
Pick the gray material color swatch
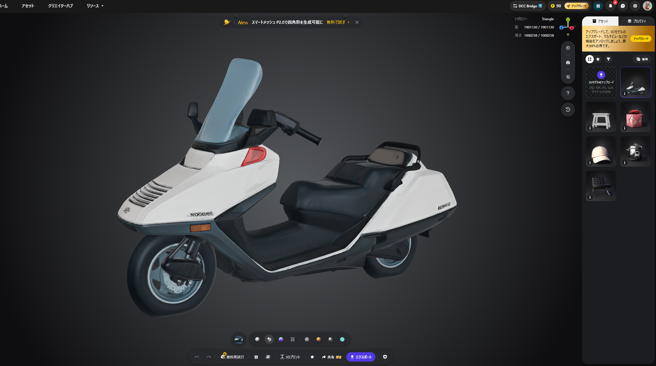point(307,339)
